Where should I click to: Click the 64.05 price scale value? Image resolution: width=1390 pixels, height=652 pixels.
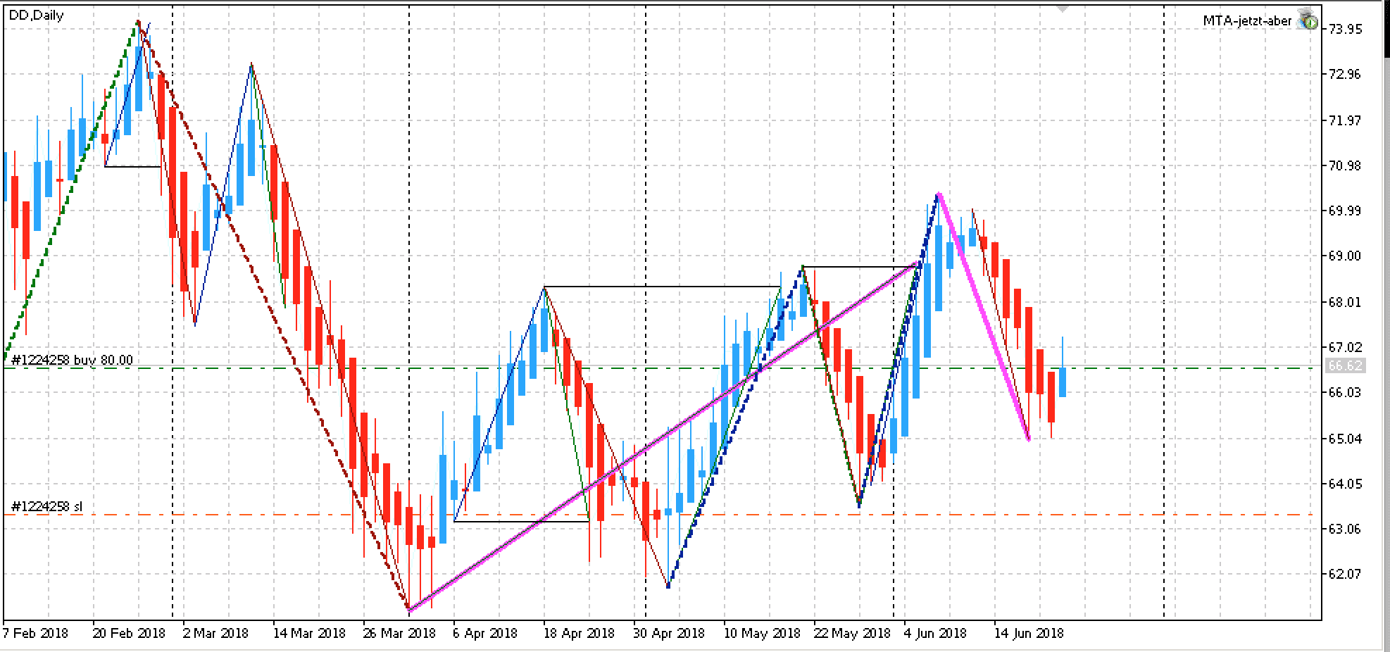(1345, 484)
